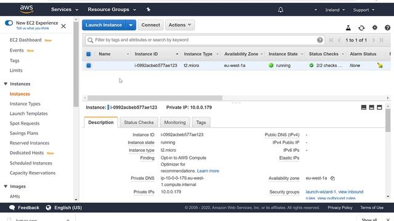Click the Connect button
The height and width of the screenshot is (221, 394).
[150, 25]
